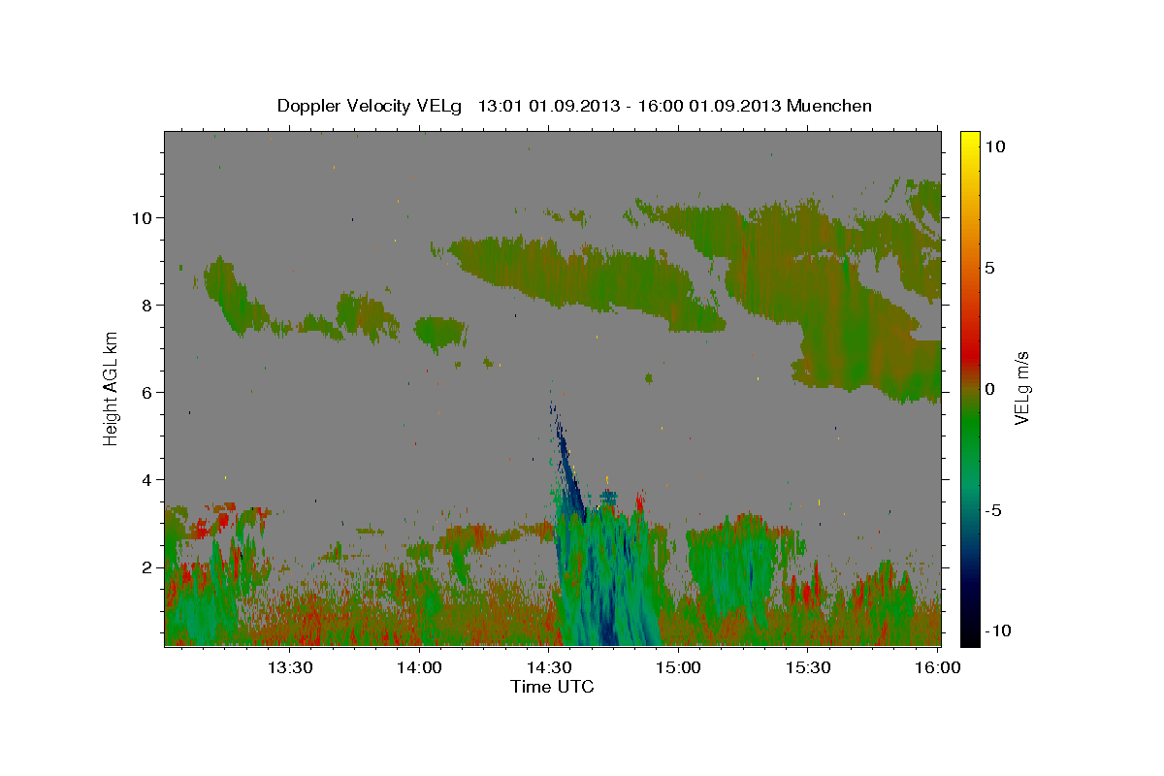This screenshot has height=776, width=1164.
Task: Click the colorbar label '5'
Action: [990, 268]
